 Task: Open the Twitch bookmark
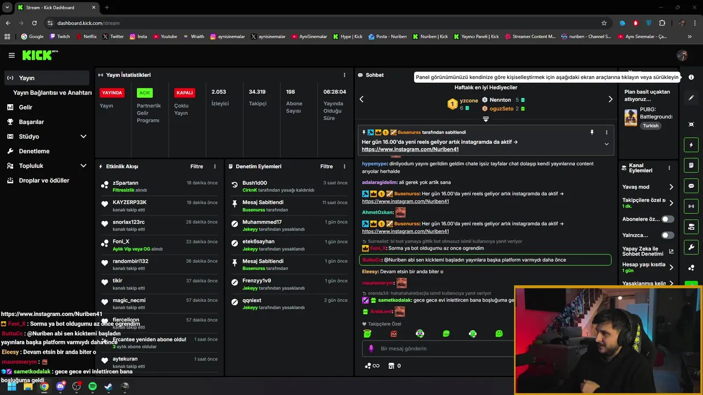[x=60, y=37]
